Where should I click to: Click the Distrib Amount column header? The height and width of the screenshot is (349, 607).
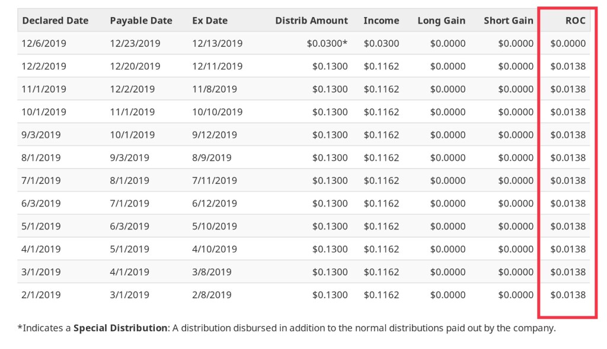pos(311,21)
